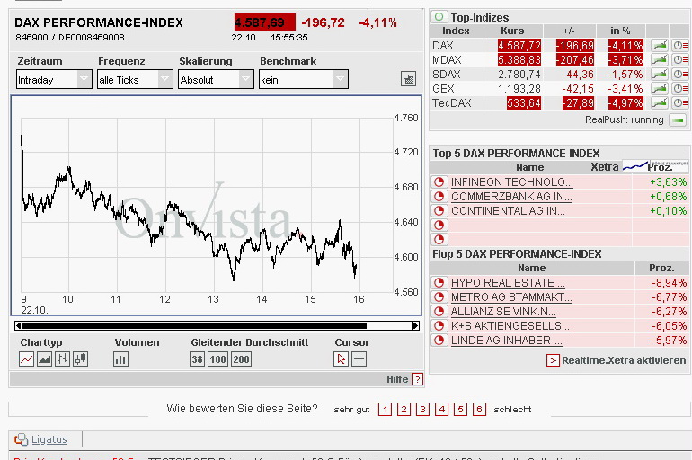Click the Index column header
The image size is (692, 460).
click(x=456, y=31)
